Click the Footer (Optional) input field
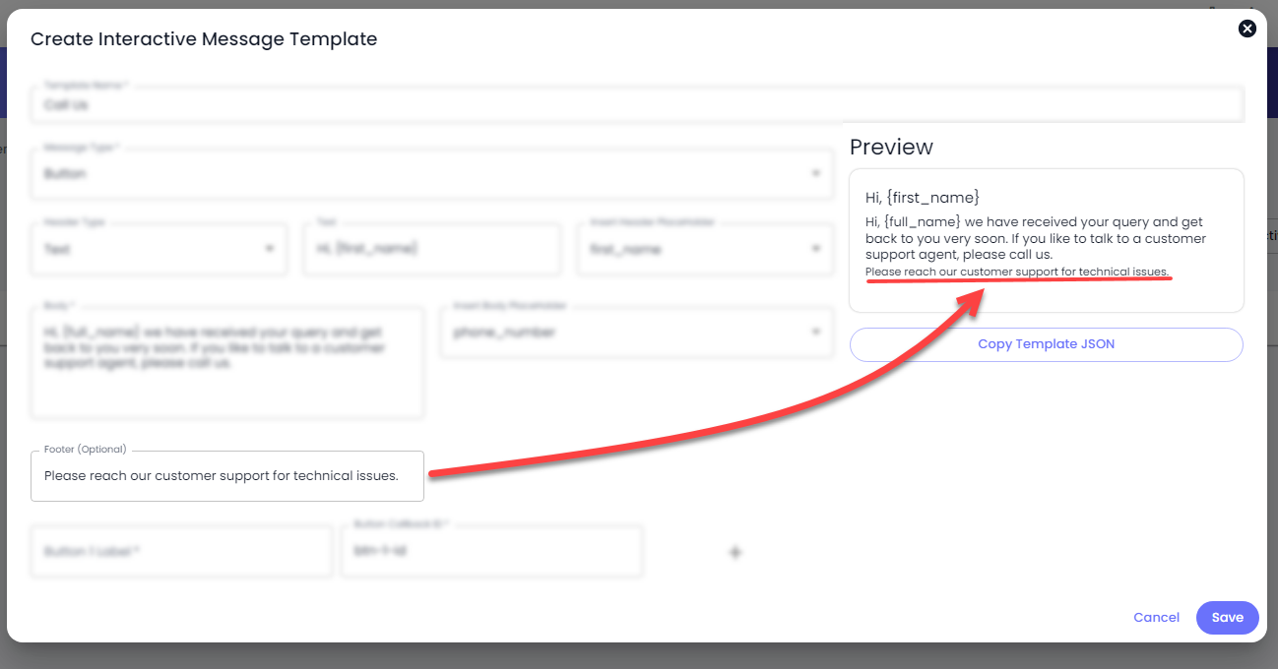 [x=227, y=476]
